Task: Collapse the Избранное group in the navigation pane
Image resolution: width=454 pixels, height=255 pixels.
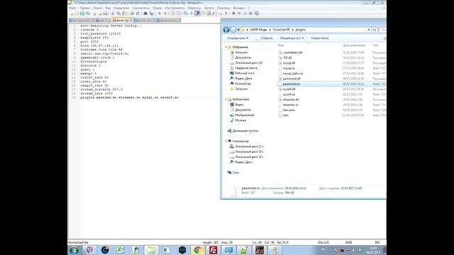Action: point(226,47)
